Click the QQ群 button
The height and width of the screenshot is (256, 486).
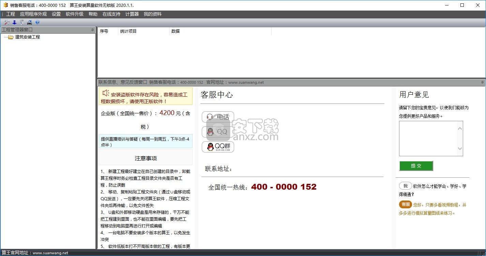[x=218, y=147]
